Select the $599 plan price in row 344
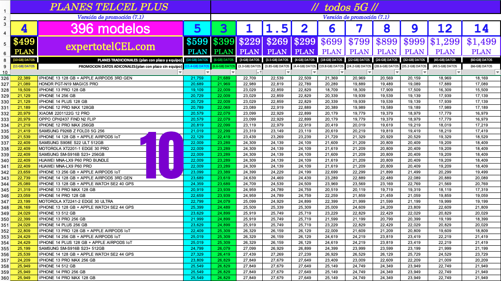Viewport: 501px width, 281px height. pyautogui.click(x=197, y=184)
